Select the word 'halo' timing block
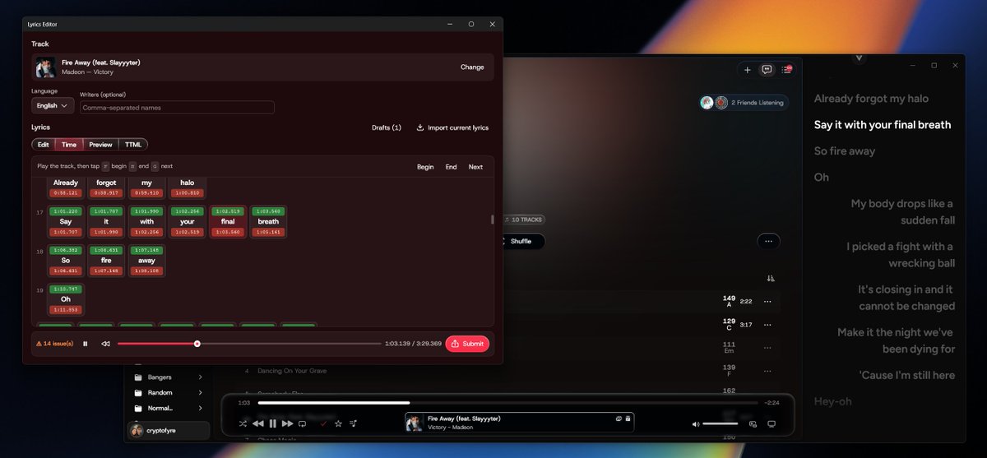987x458 pixels. pos(188,187)
